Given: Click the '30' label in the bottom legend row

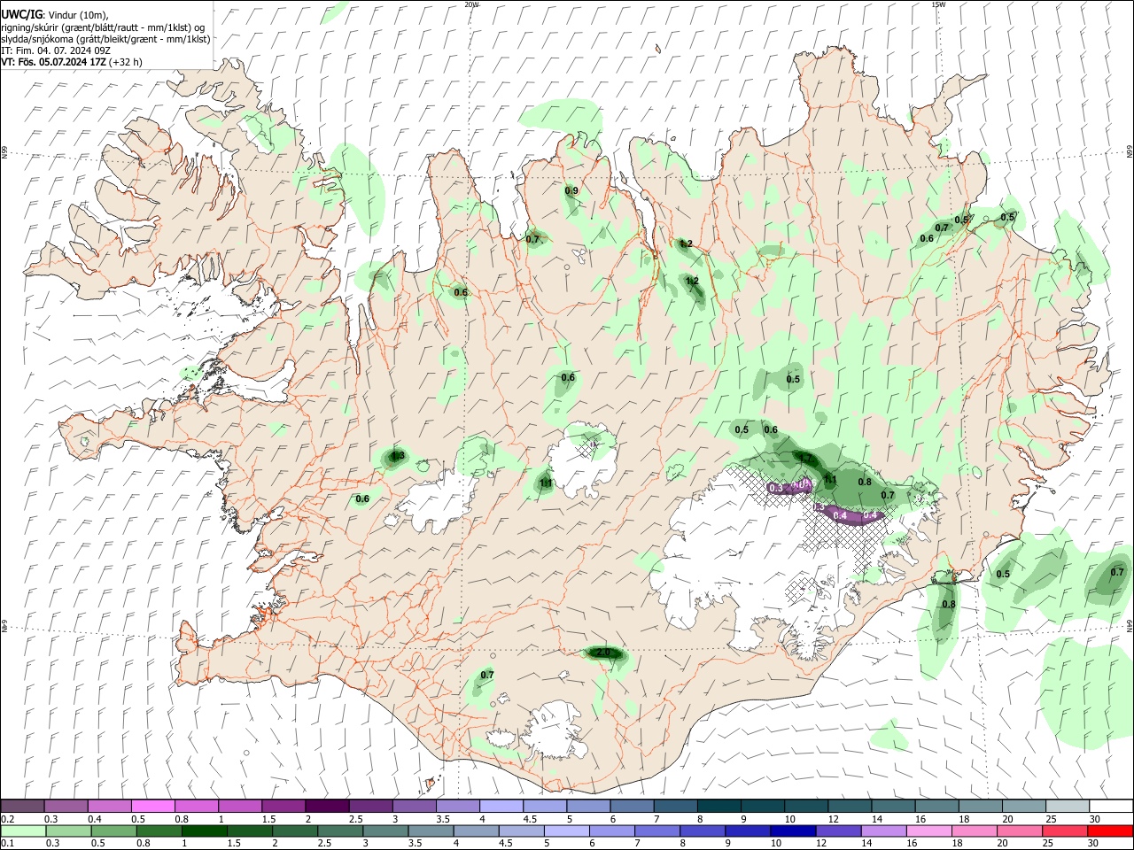Looking at the screenshot, I should click(x=1094, y=844).
